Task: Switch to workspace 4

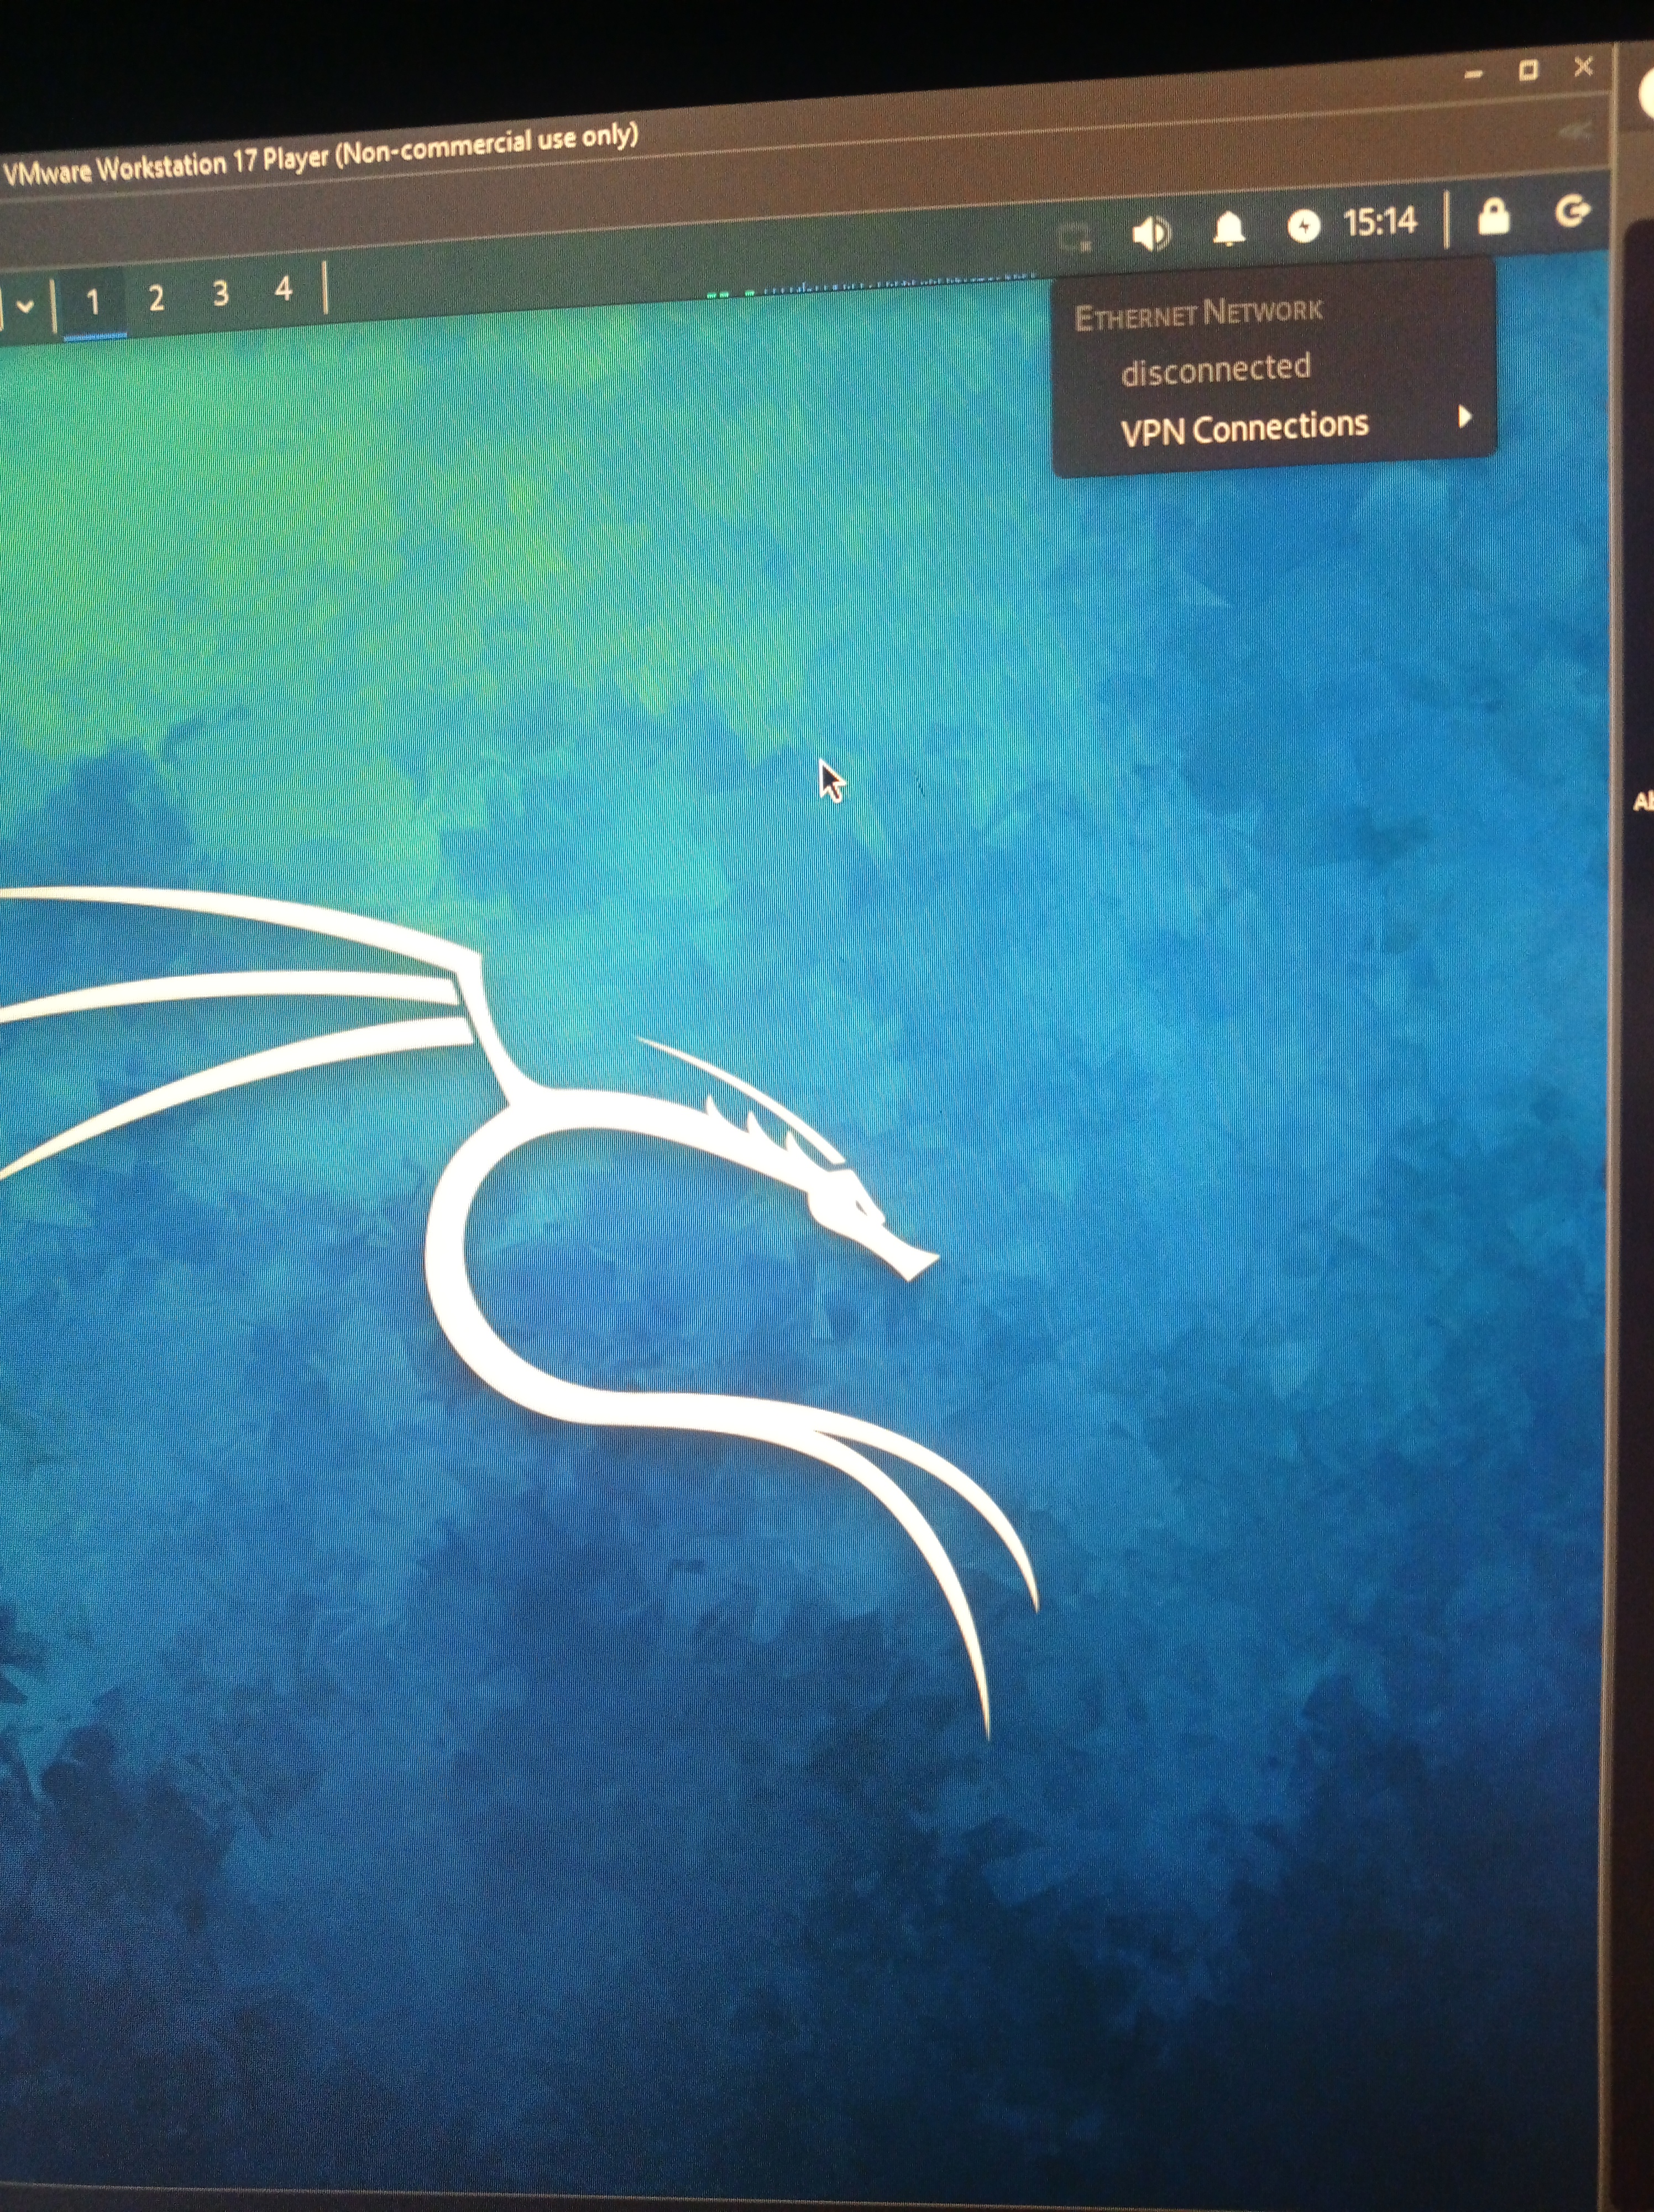Action: (x=284, y=290)
